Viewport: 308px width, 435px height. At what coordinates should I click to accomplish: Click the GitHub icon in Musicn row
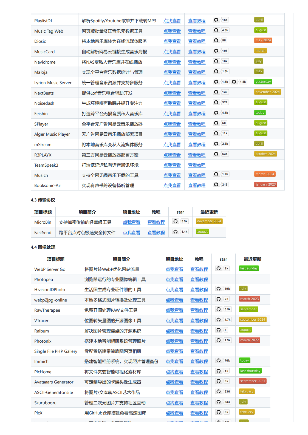tap(216, 174)
